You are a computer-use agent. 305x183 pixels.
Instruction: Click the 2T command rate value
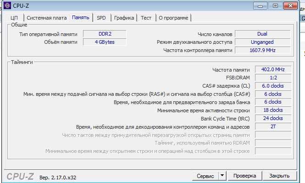pos(273,126)
